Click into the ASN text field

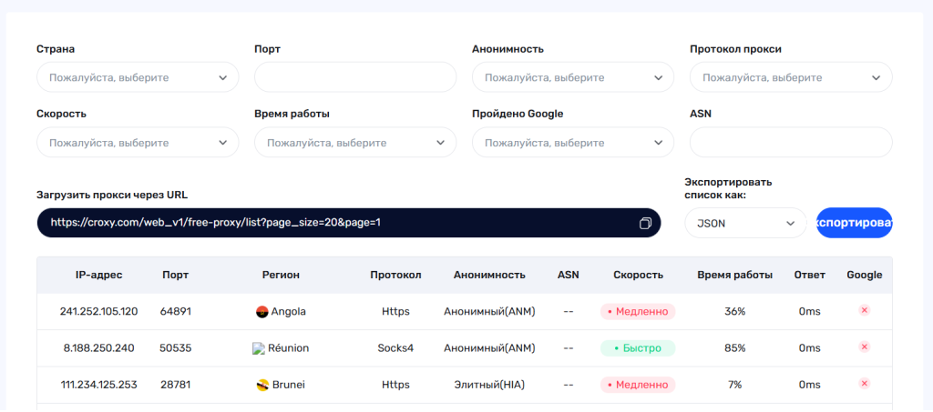click(x=791, y=143)
